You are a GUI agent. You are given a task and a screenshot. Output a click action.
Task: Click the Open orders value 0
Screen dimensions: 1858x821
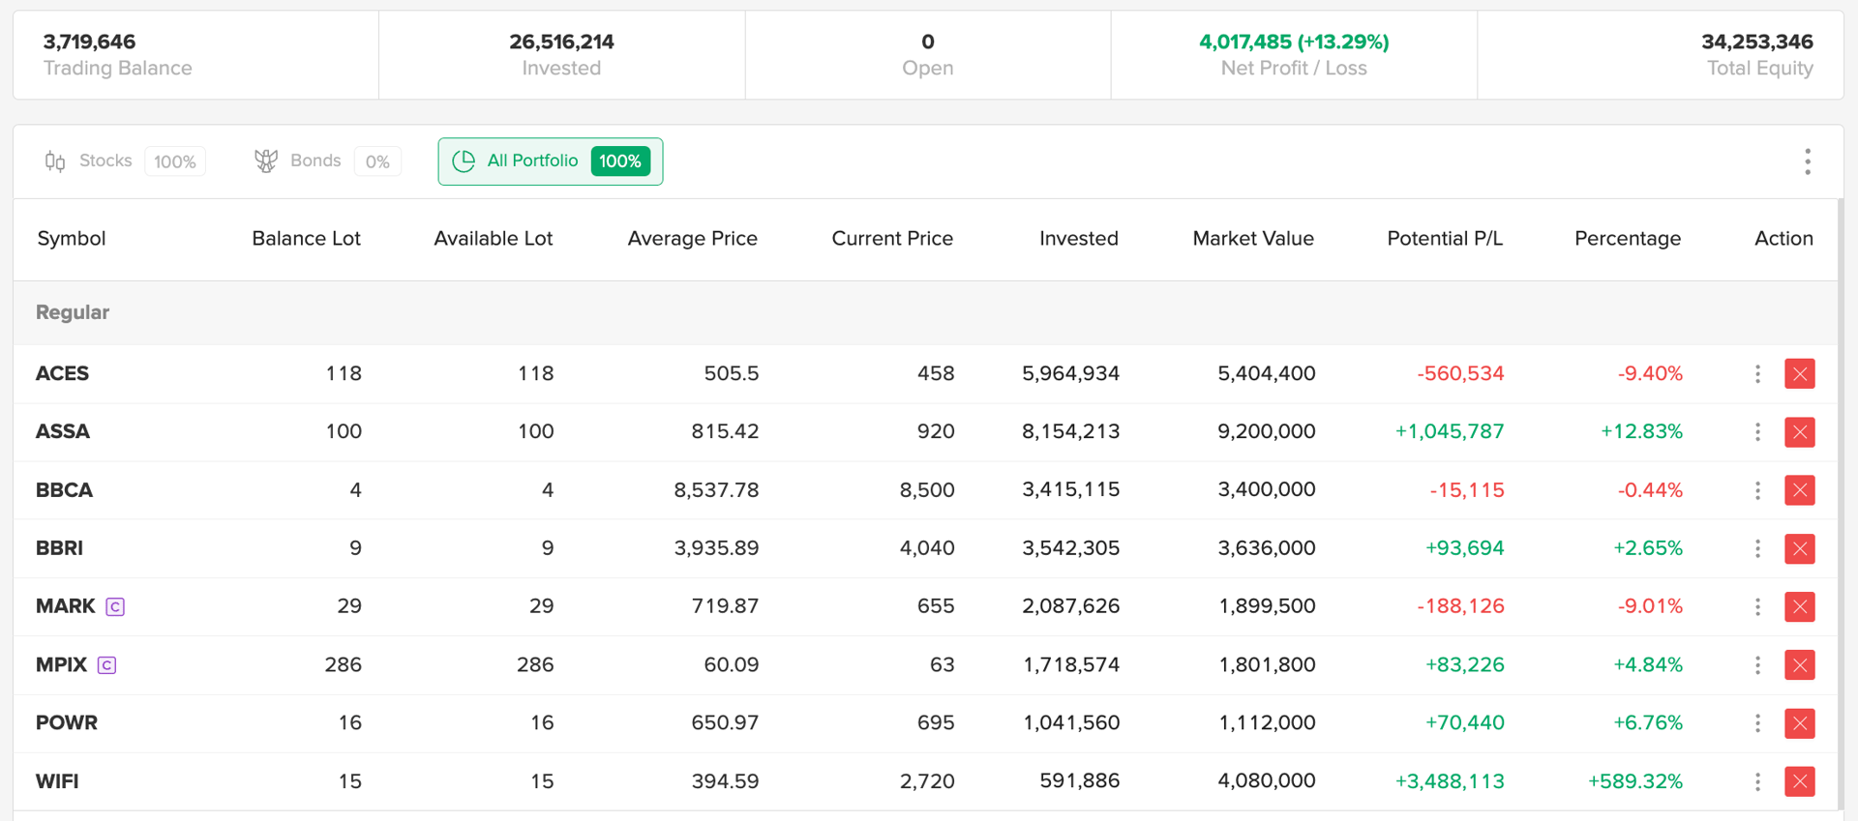928,42
